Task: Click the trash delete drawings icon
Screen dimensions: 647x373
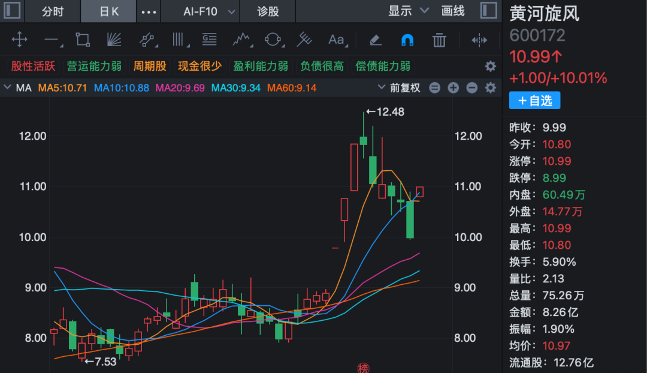Action: tap(439, 40)
